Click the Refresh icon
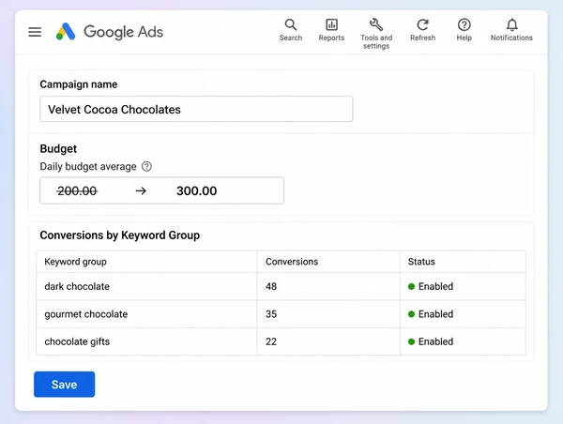 [x=422, y=30]
